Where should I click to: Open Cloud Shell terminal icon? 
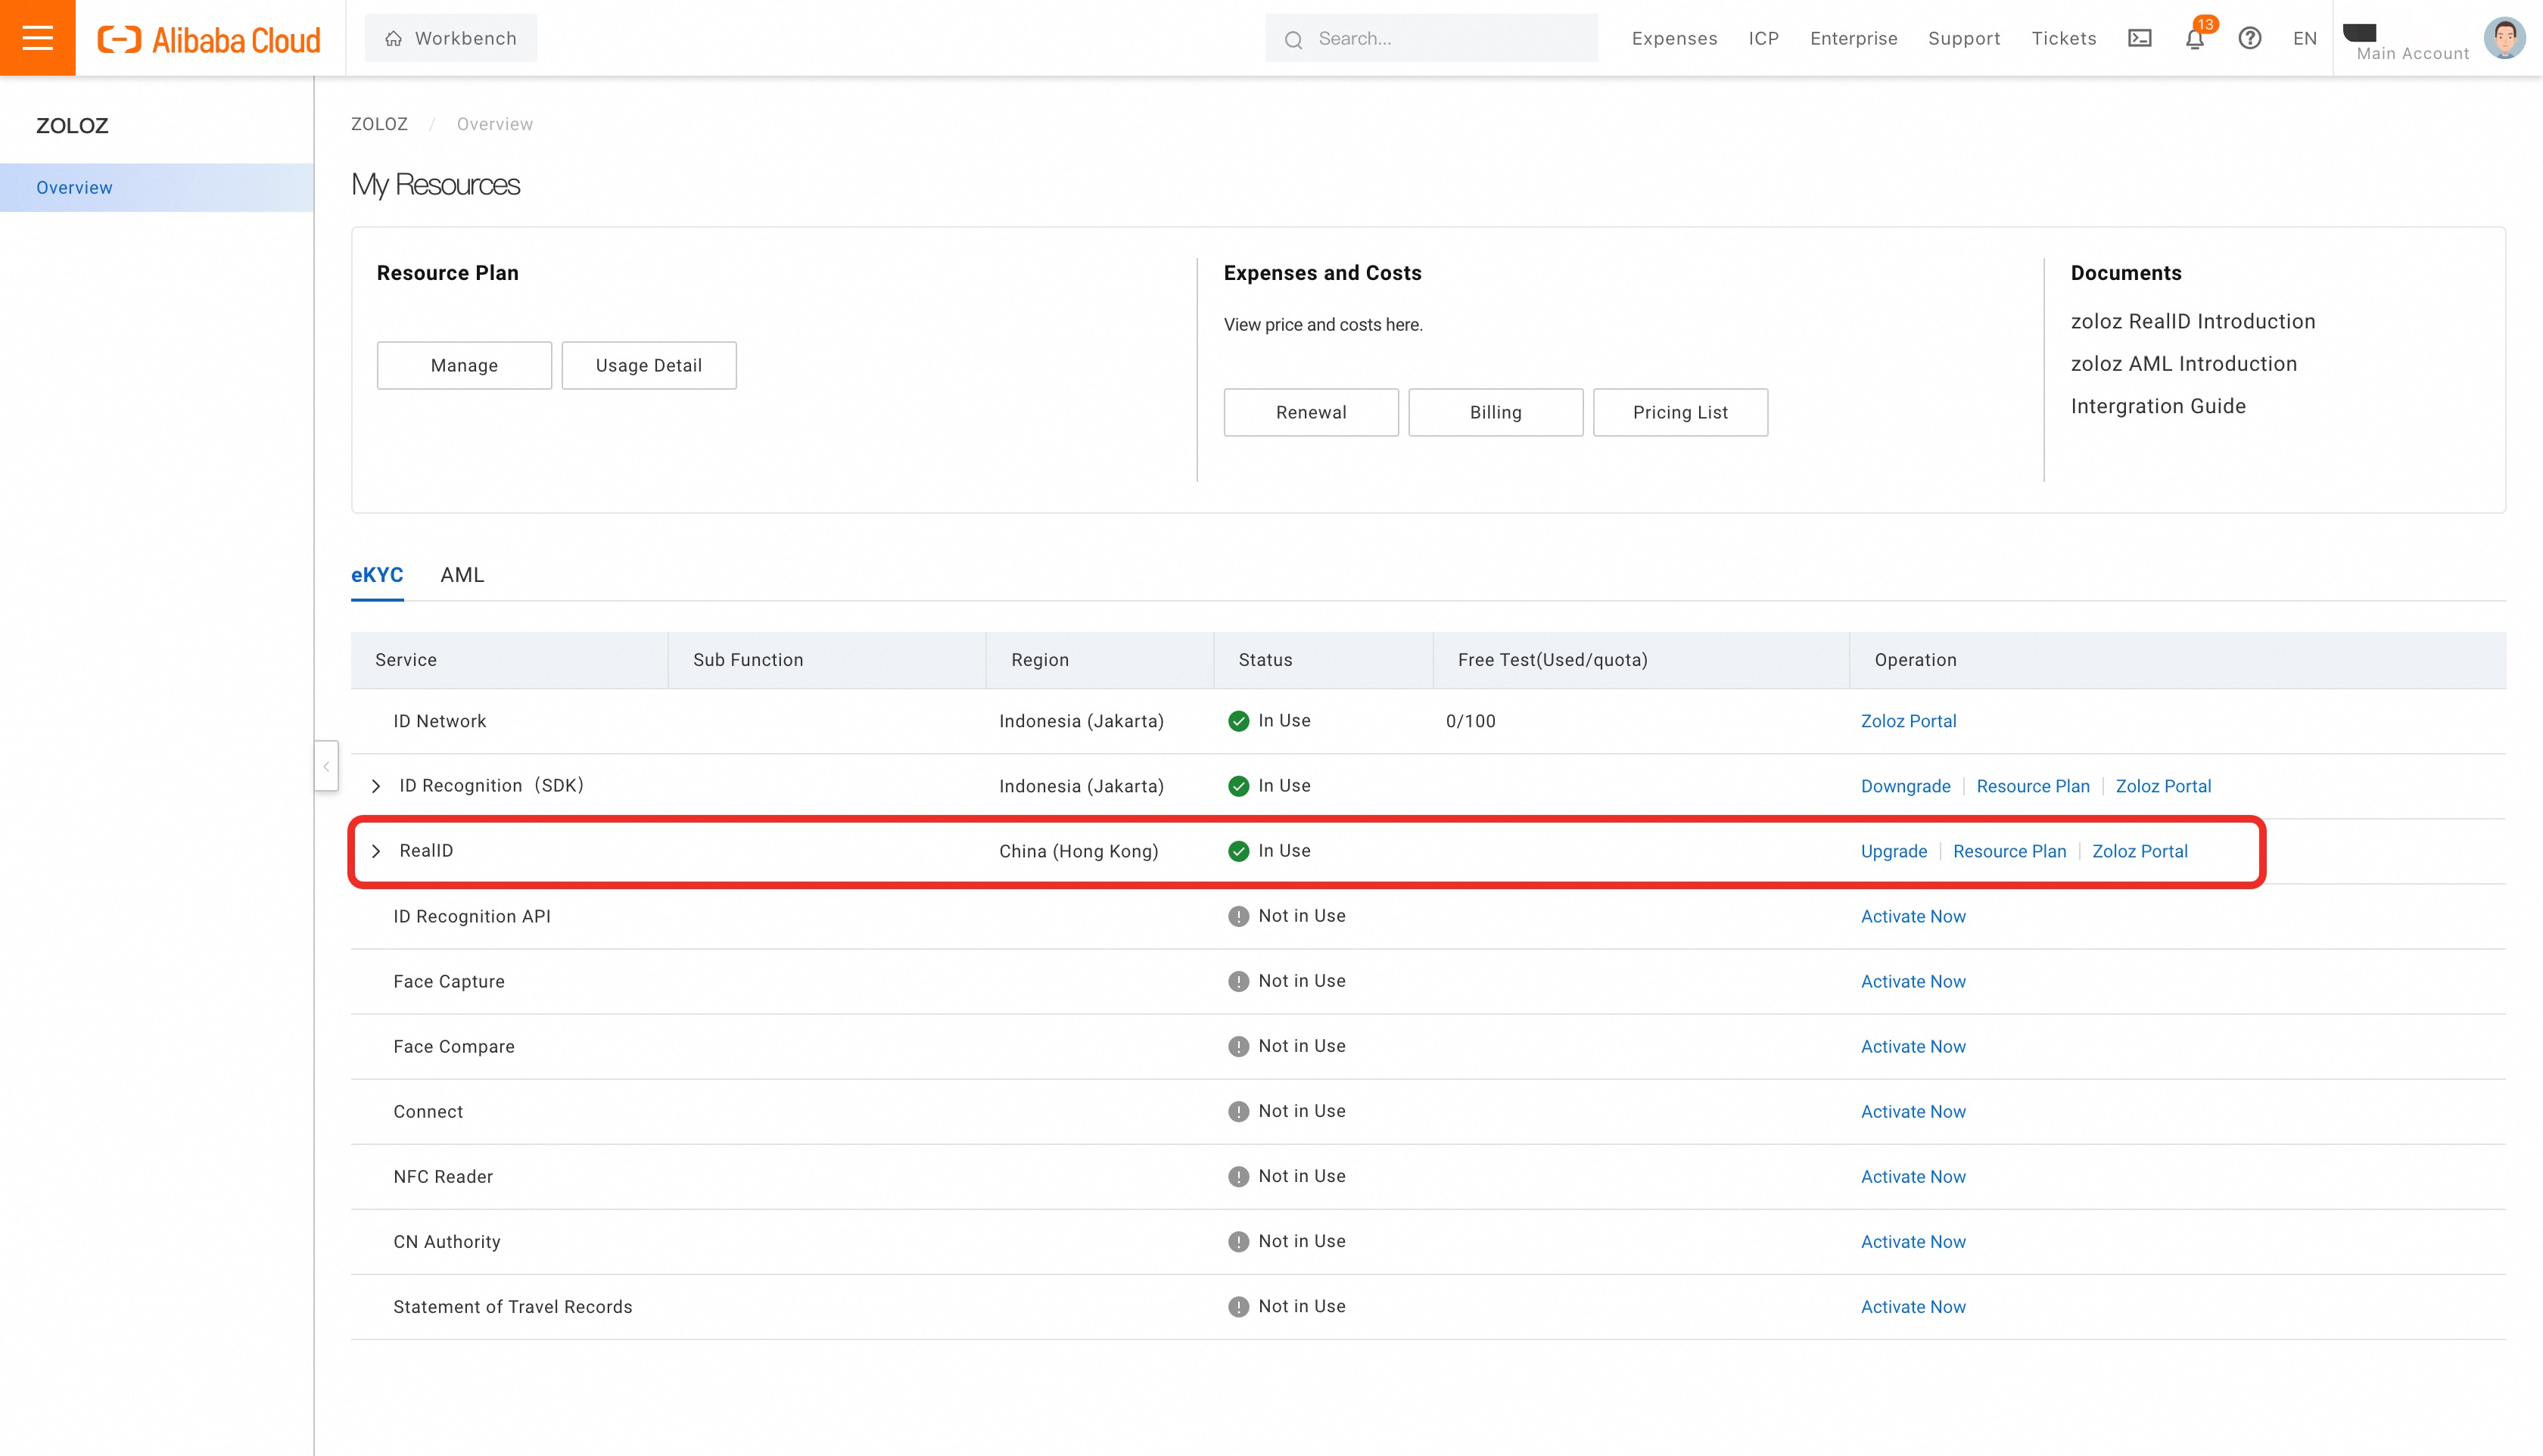click(2139, 39)
